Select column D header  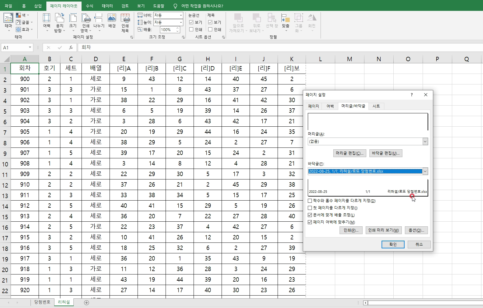pos(96,59)
